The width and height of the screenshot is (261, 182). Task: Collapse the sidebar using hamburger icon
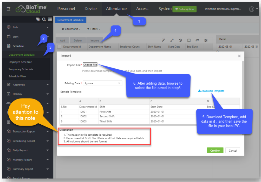(x=8, y=9)
